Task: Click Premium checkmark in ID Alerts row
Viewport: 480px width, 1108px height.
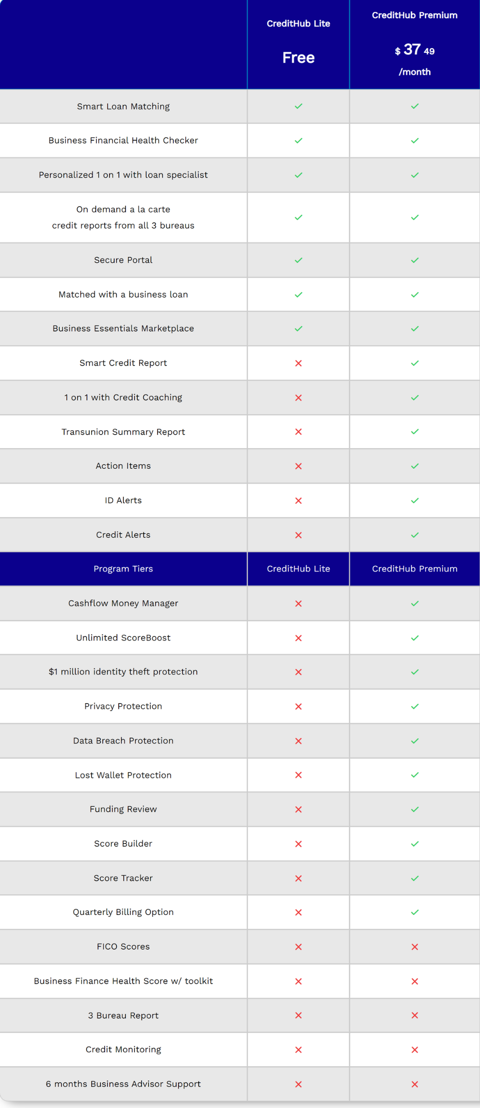Action: [x=415, y=500]
